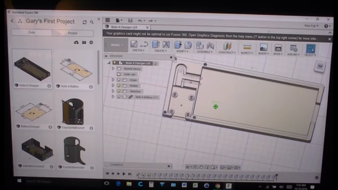Play the design timeline

pos(124,174)
